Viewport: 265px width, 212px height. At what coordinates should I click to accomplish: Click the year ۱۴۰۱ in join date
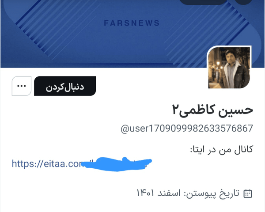coord(145,193)
